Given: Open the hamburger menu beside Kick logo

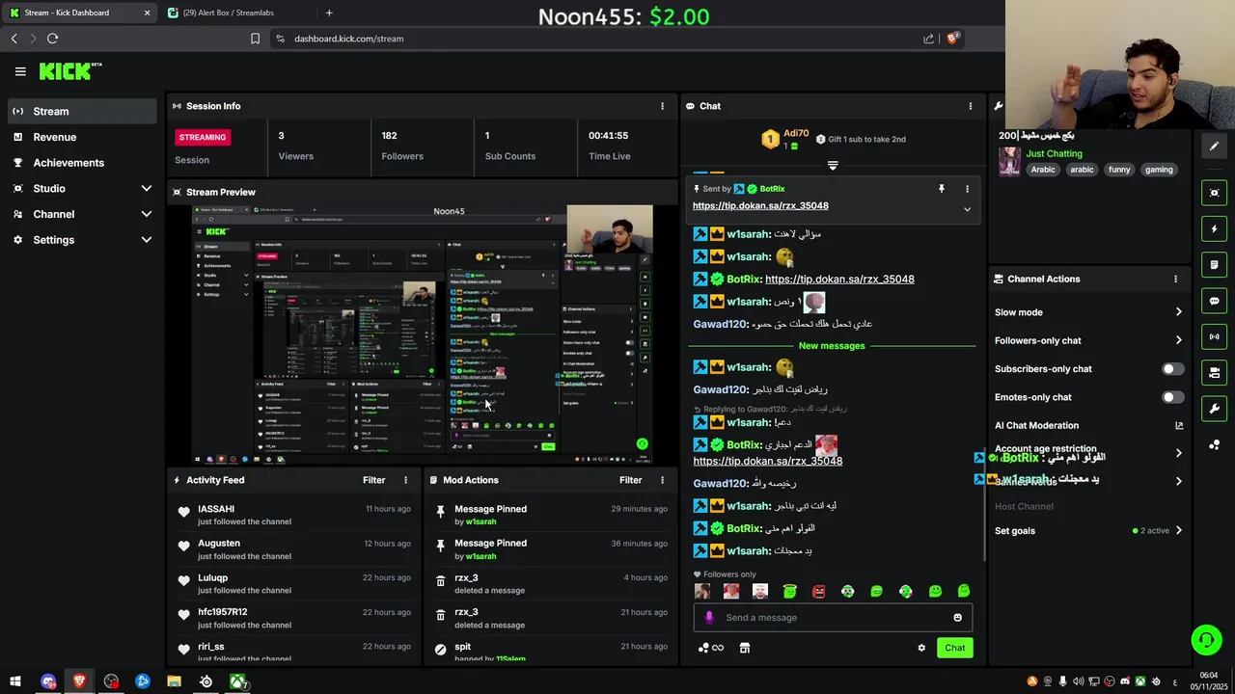Looking at the screenshot, I should (x=20, y=71).
